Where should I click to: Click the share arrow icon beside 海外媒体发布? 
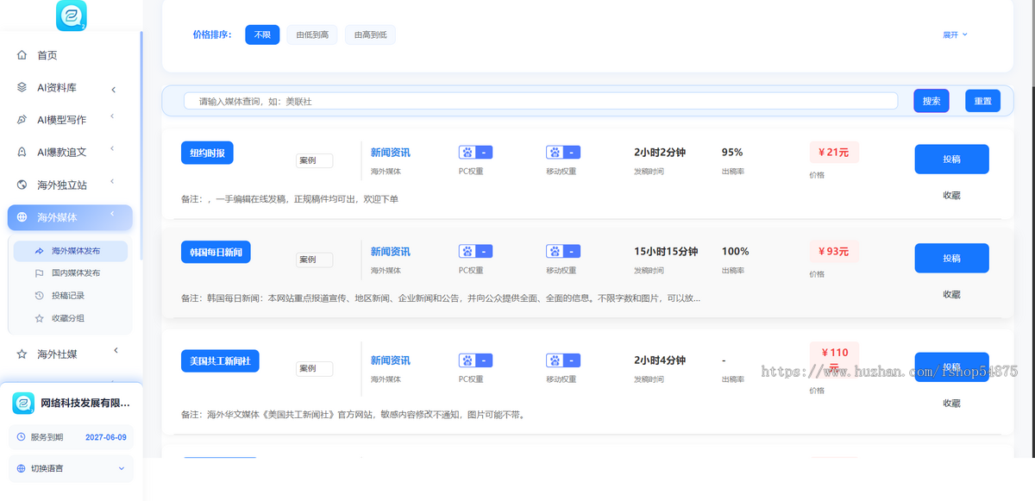pos(39,251)
